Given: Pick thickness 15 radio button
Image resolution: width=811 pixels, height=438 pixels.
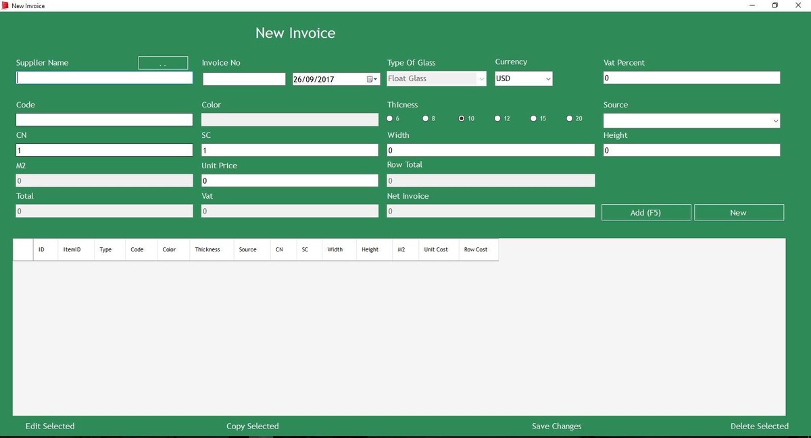Looking at the screenshot, I should (533, 118).
